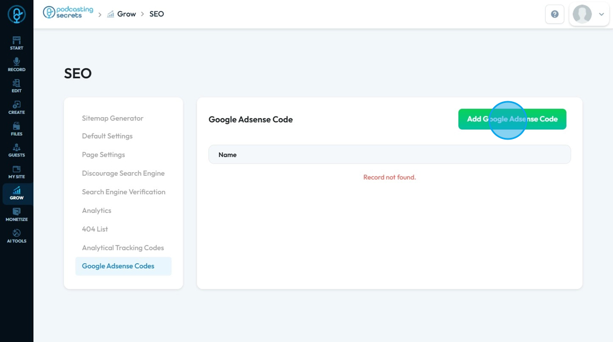
Task: Open the Monetize section
Action: pyautogui.click(x=16, y=215)
